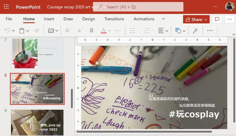This screenshot has height=136, width=236.
Task: Click the bullet list icon
Action: point(132,30)
